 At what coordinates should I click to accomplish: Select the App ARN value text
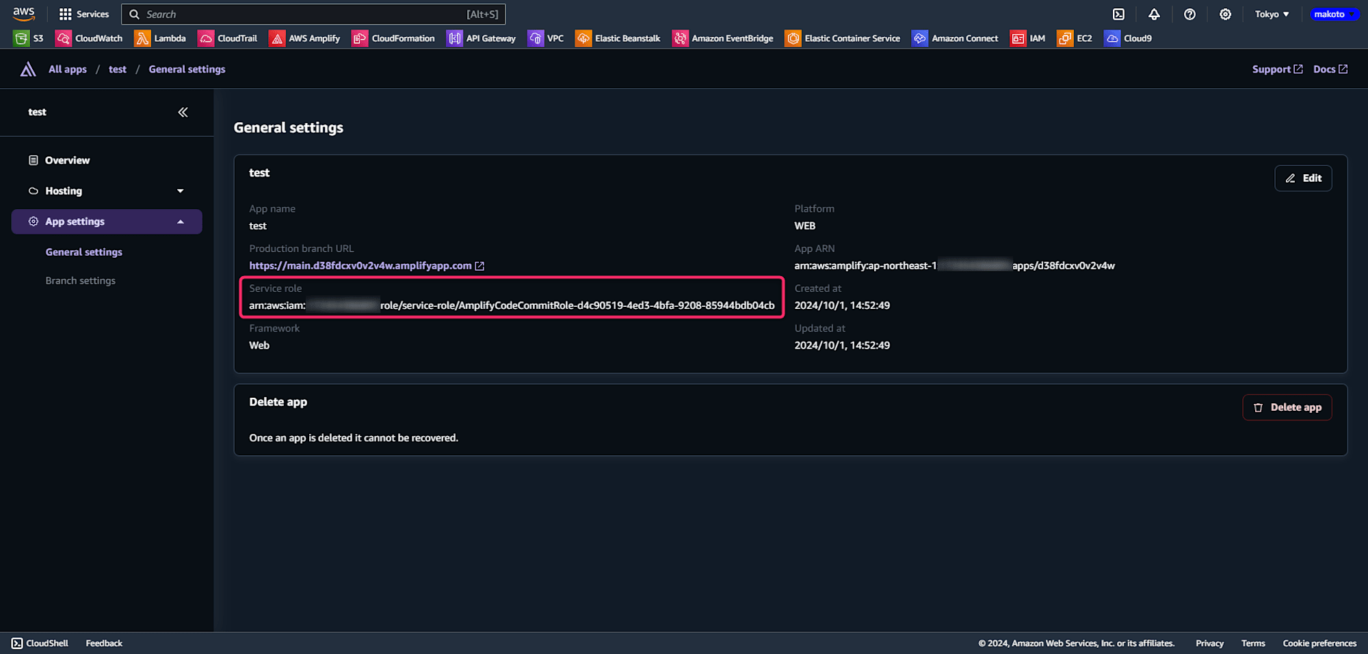(954, 266)
